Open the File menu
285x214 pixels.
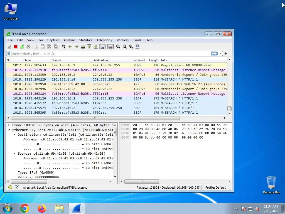pyautogui.click(x=10, y=40)
